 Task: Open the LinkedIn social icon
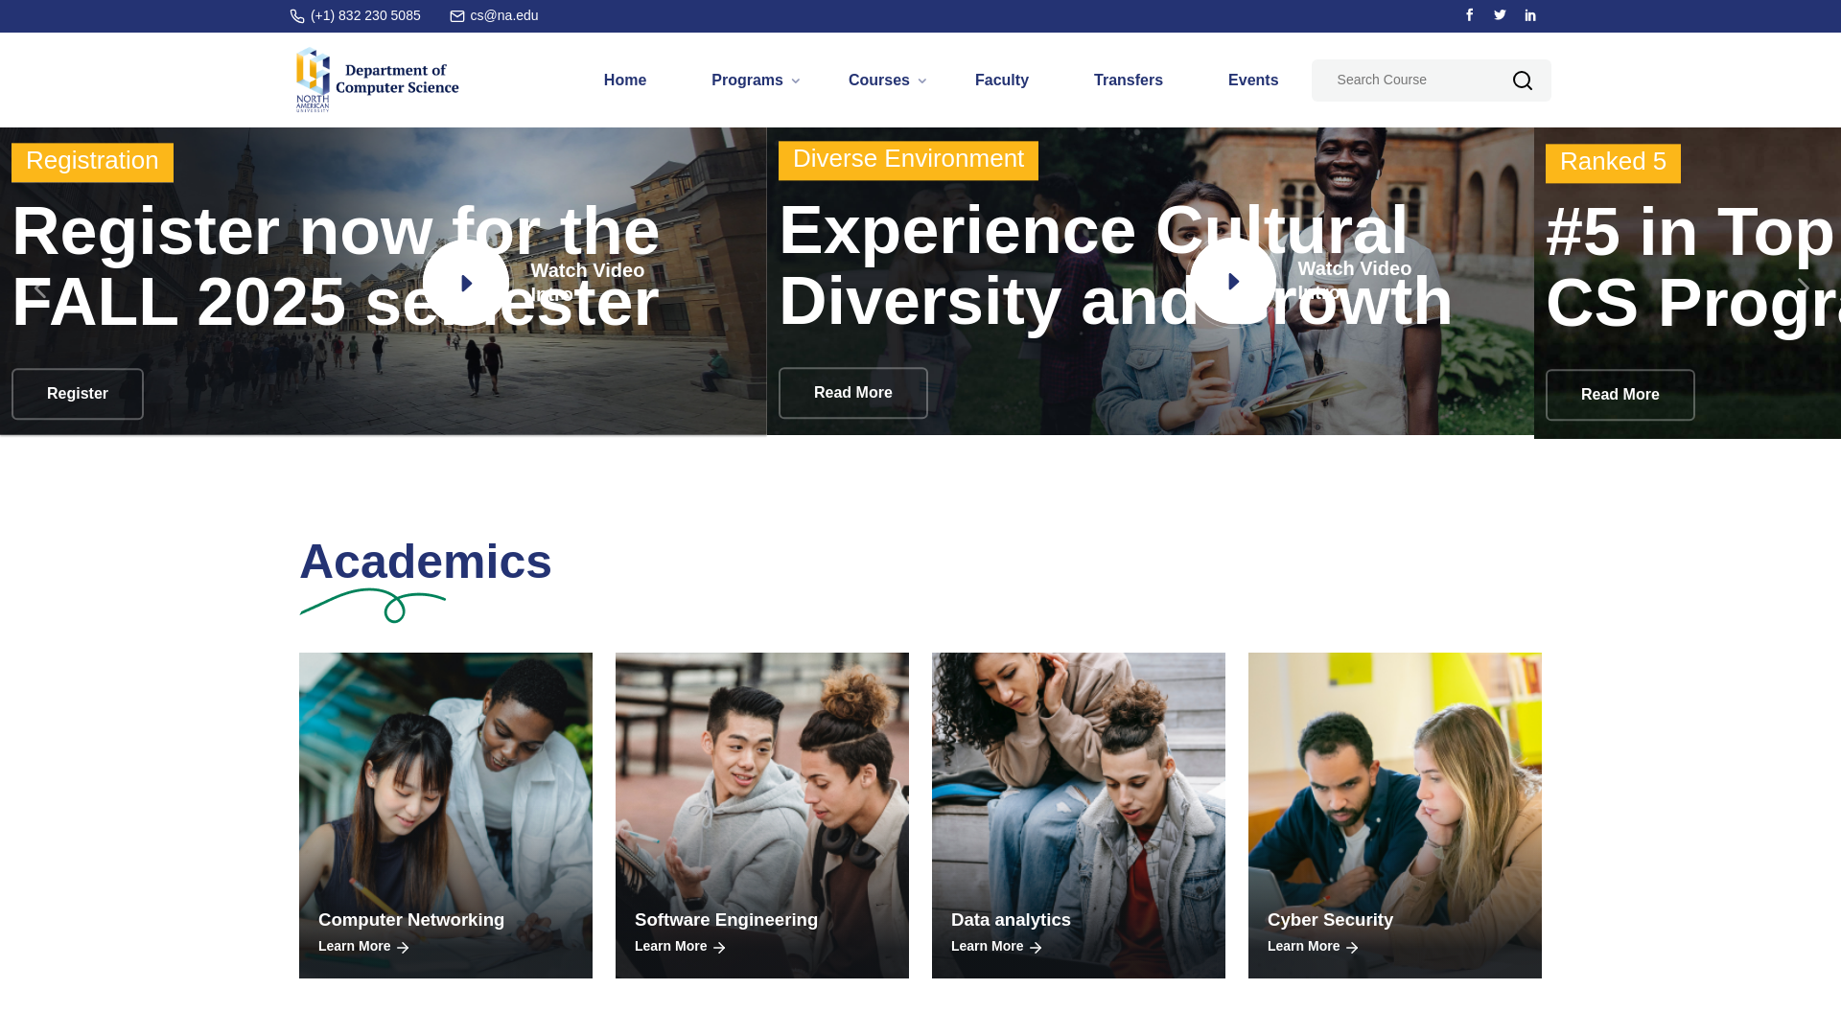coord(1530,15)
